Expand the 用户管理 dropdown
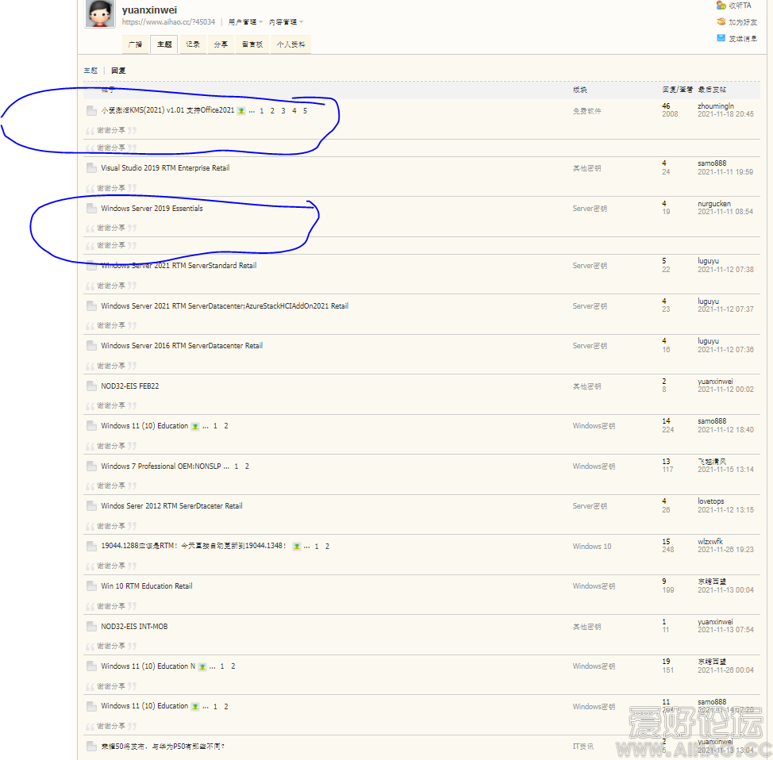This screenshot has width=773, height=760. (x=244, y=22)
